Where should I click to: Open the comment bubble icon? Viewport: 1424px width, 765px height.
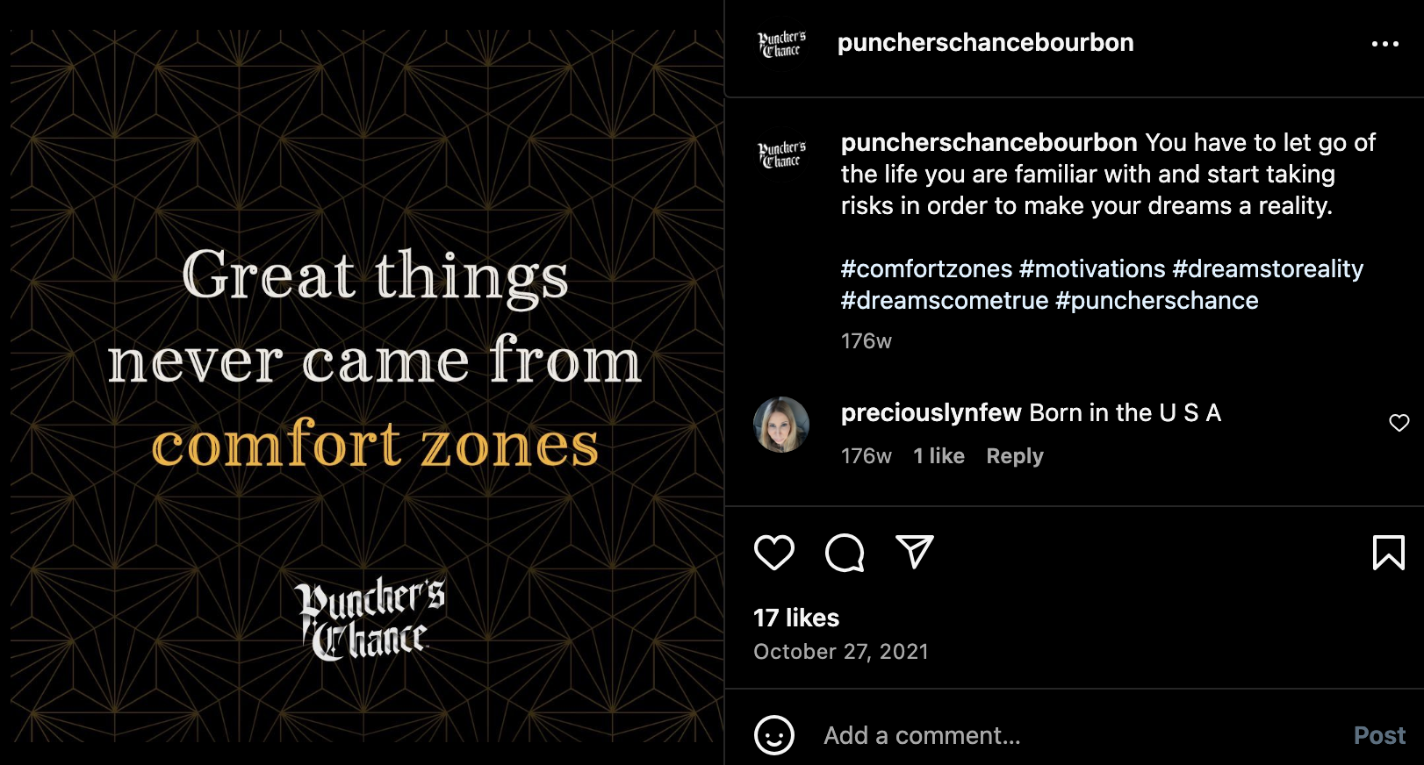click(845, 553)
